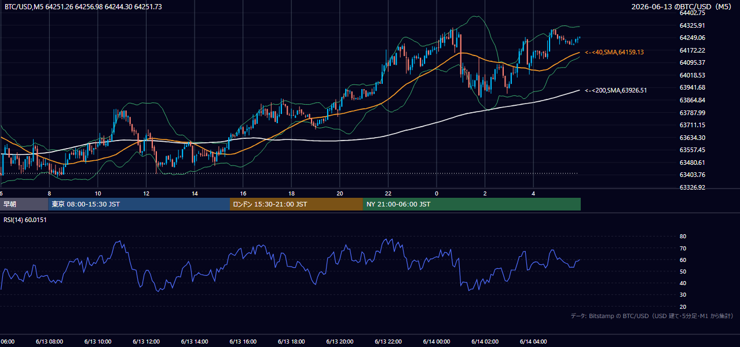Click hour tick 0 under the price chart
This screenshot has width=740, height=347.
pos(437,193)
